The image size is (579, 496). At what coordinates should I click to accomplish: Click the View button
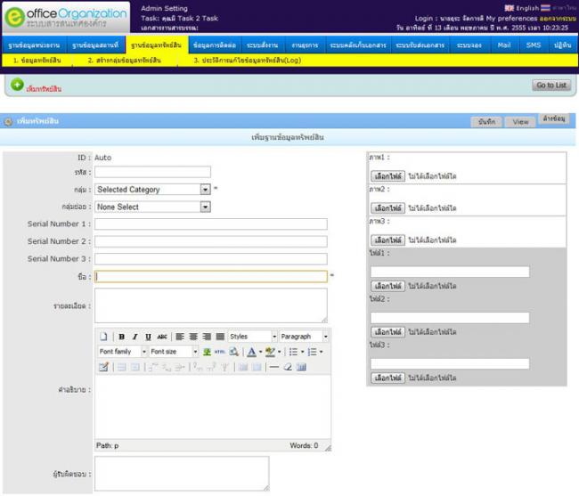coord(519,121)
